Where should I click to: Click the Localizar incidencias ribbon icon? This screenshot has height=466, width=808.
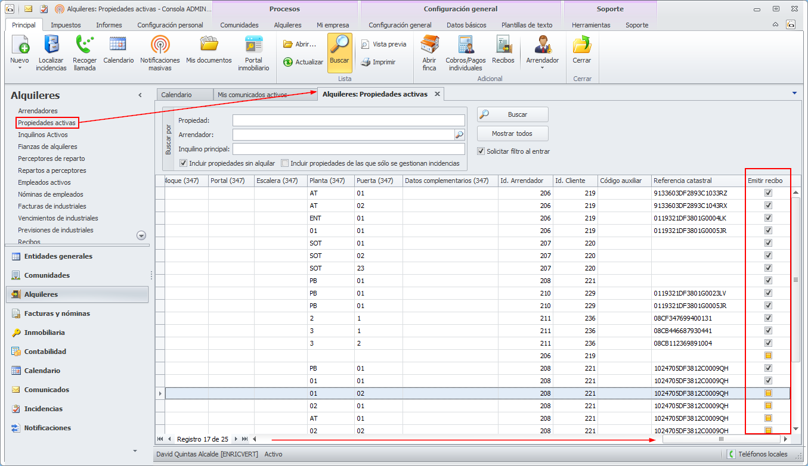51,45
